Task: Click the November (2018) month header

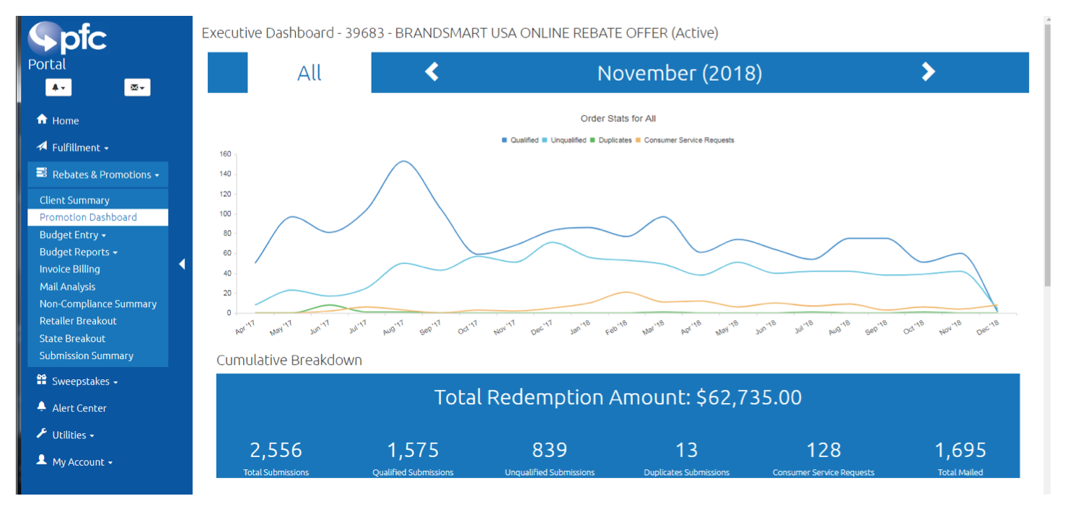Action: pyautogui.click(x=680, y=73)
